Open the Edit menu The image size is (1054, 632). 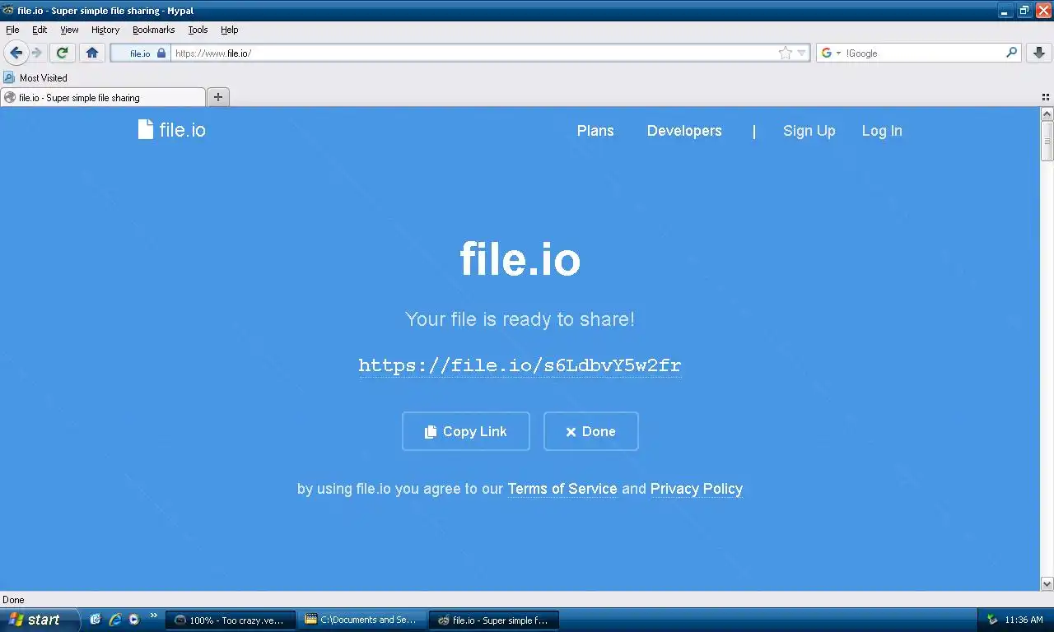point(40,30)
